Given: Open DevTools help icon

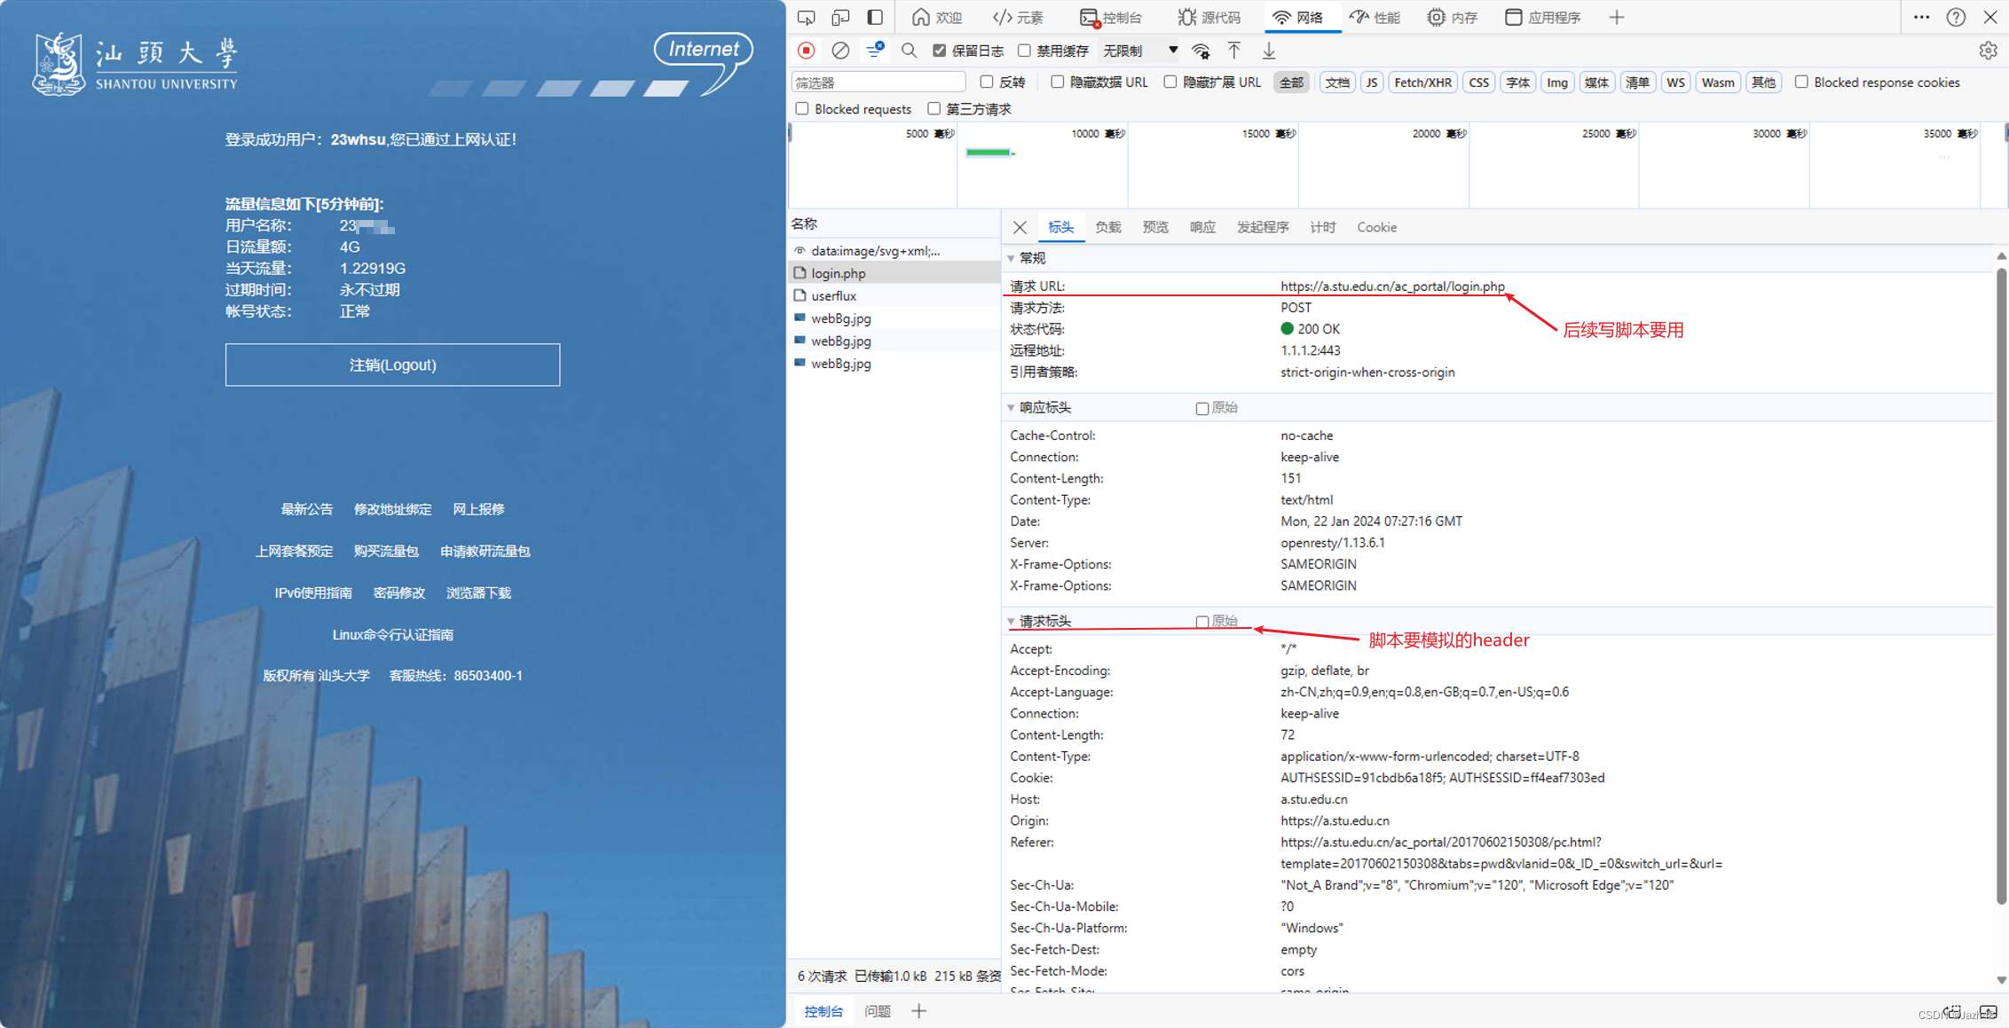Looking at the screenshot, I should click(1956, 17).
